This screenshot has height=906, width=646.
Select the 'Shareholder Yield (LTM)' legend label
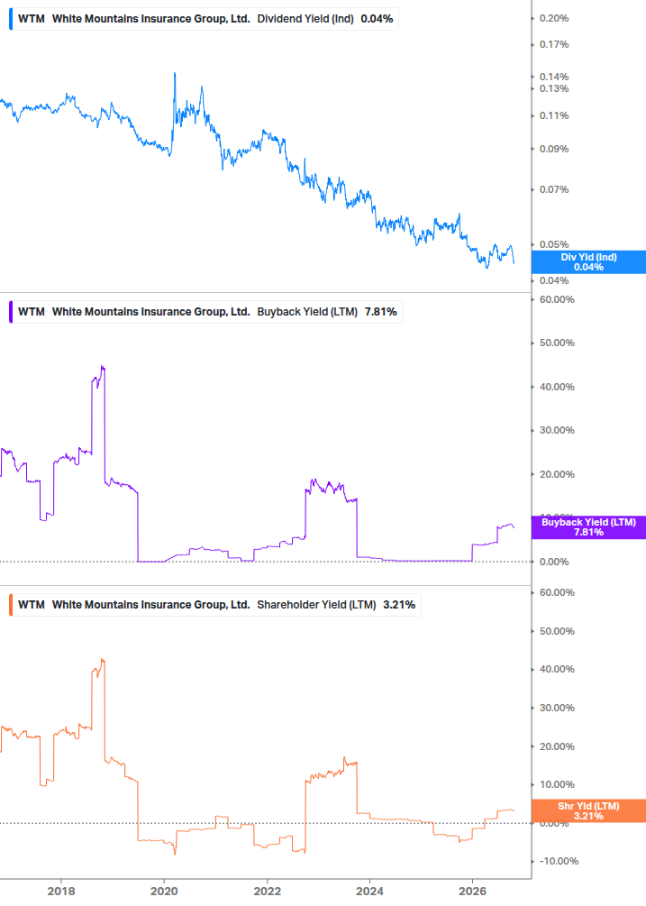click(x=316, y=605)
